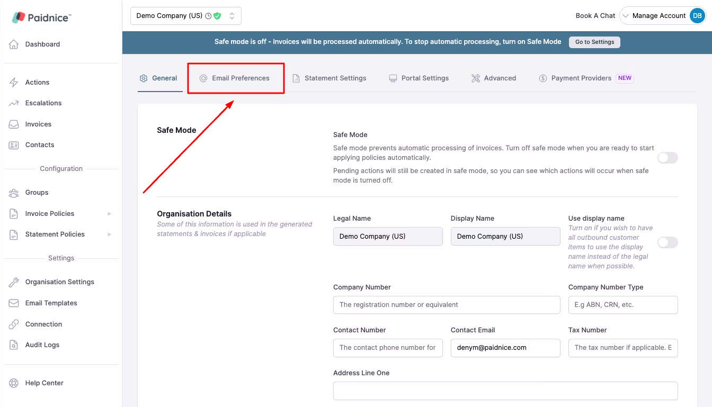Expand the Invoice Policies submenu arrow
This screenshot has height=407, width=712.
(x=110, y=214)
